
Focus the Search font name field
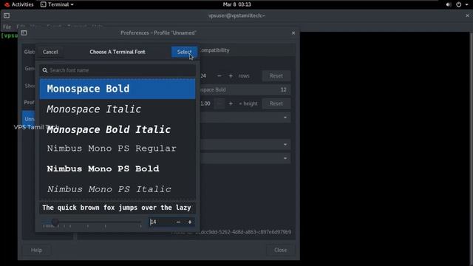tap(118, 70)
